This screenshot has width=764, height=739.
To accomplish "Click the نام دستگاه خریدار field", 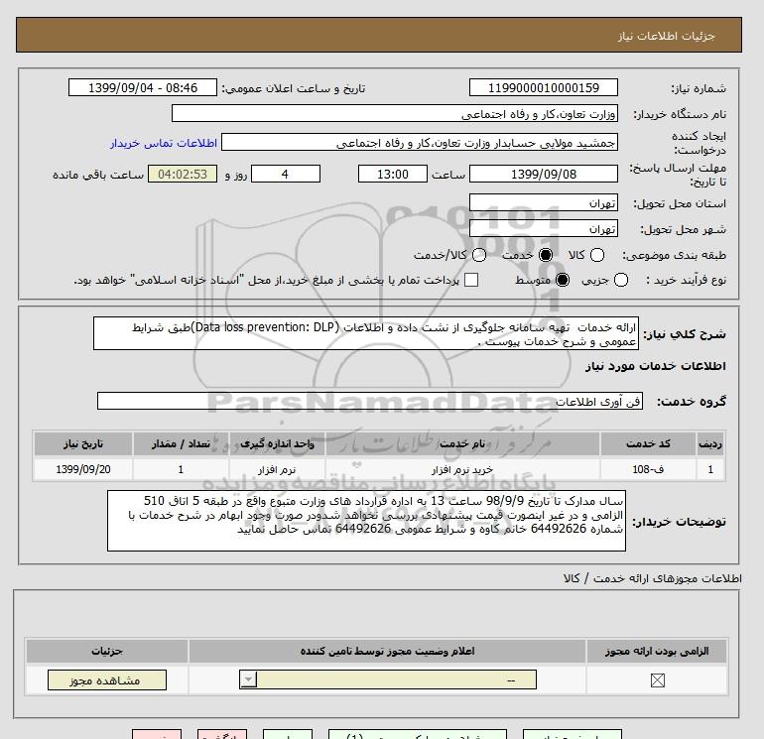I will 395,114.
